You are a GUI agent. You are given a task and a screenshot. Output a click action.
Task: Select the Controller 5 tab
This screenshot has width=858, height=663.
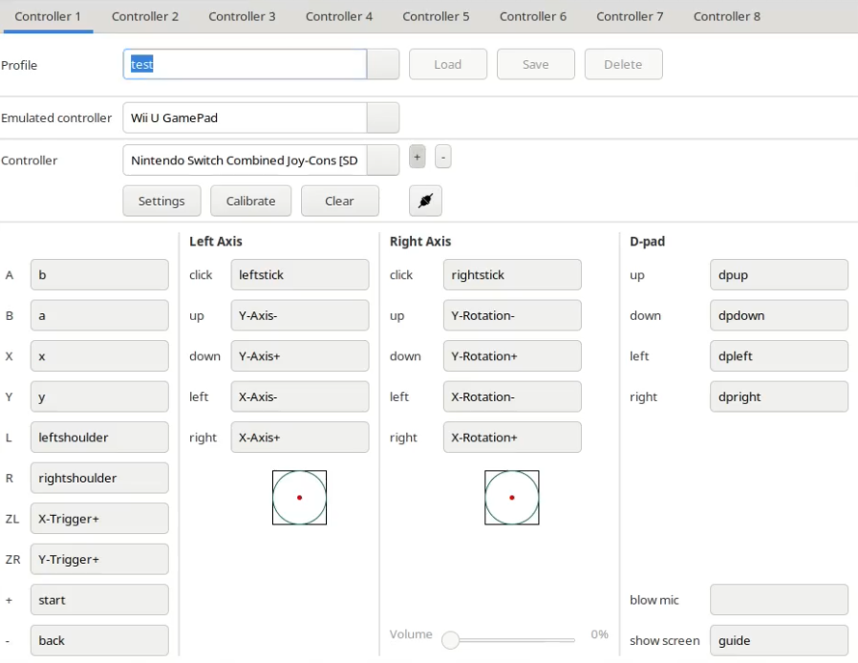tap(436, 16)
